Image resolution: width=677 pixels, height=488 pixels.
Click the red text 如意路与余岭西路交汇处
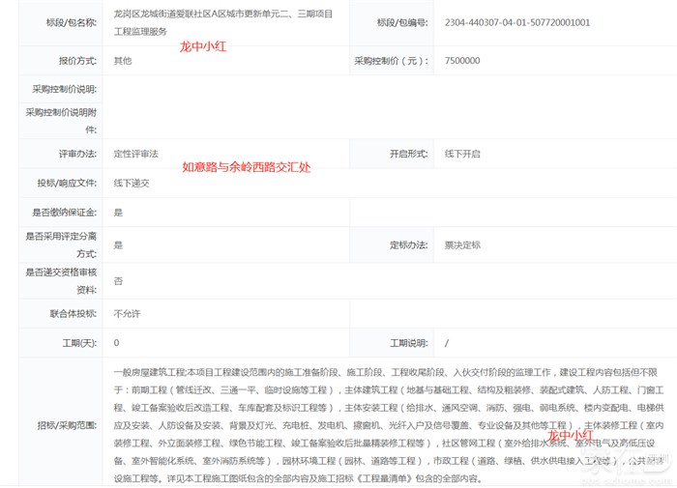247,167
